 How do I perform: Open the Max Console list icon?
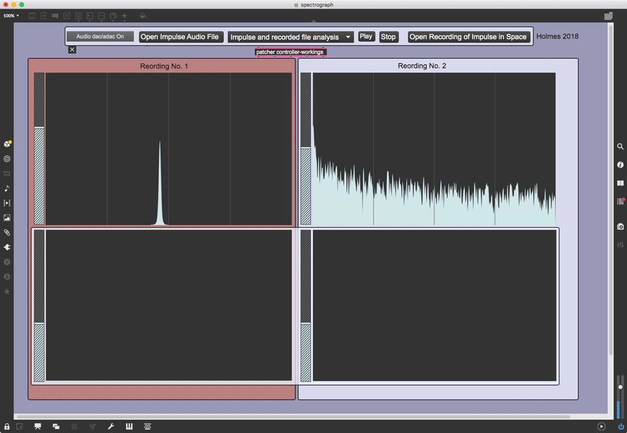(x=620, y=201)
